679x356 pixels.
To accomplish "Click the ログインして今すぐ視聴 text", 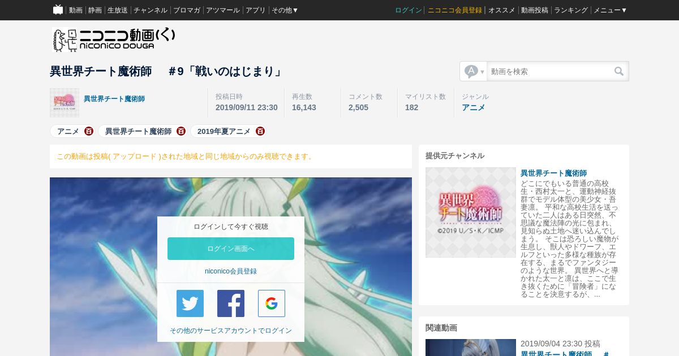I will (x=231, y=227).
